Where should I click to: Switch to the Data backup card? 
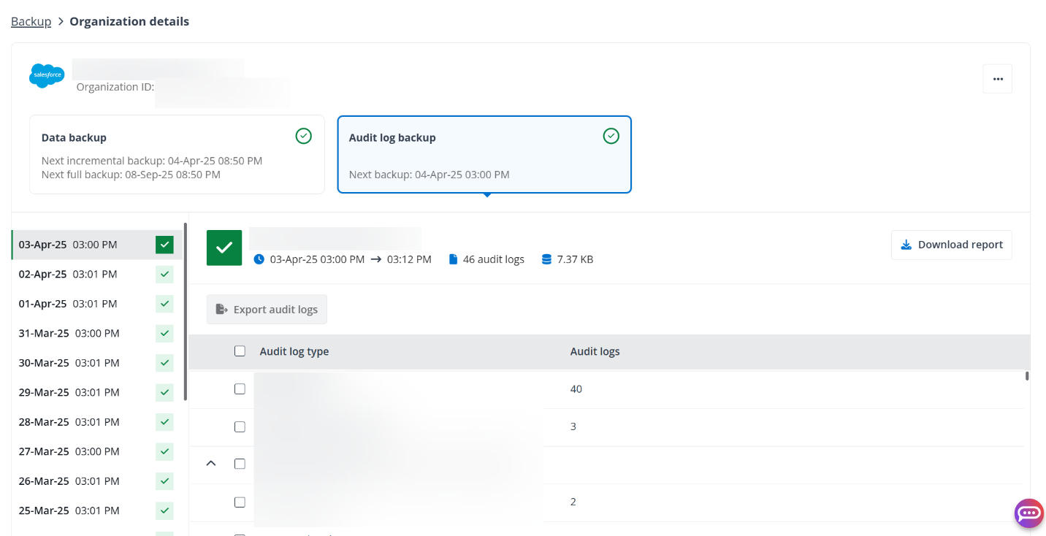[177, 154]
